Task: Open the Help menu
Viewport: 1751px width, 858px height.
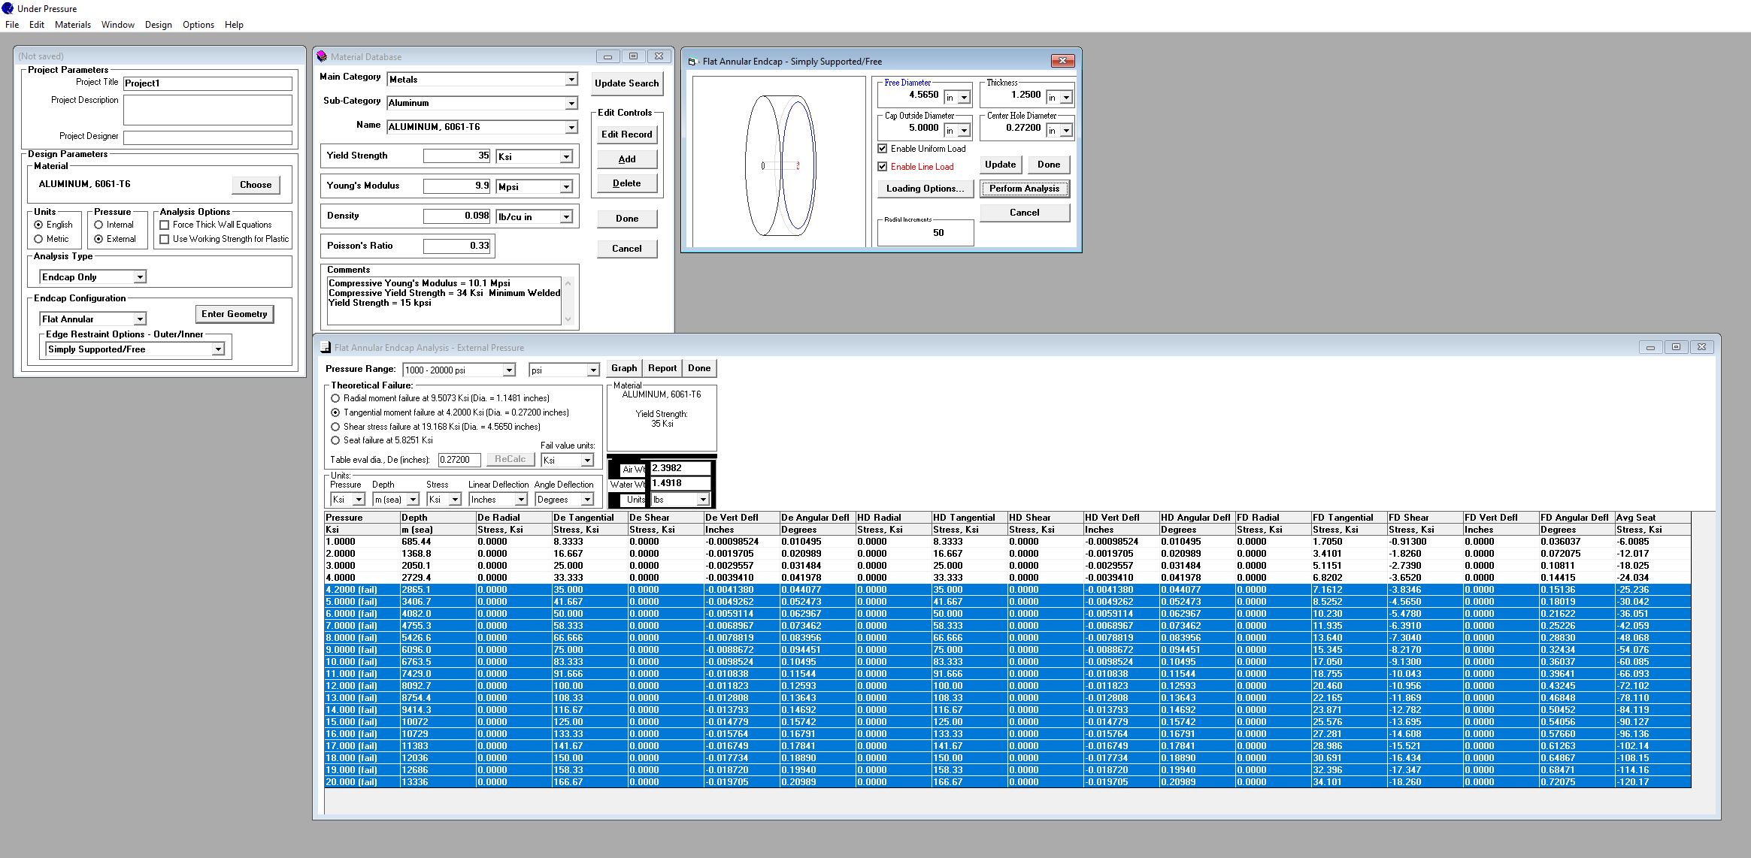Action: coord(234,25)
